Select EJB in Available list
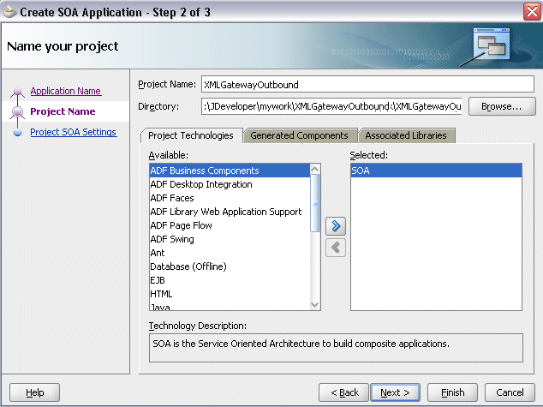 [230, 280]
